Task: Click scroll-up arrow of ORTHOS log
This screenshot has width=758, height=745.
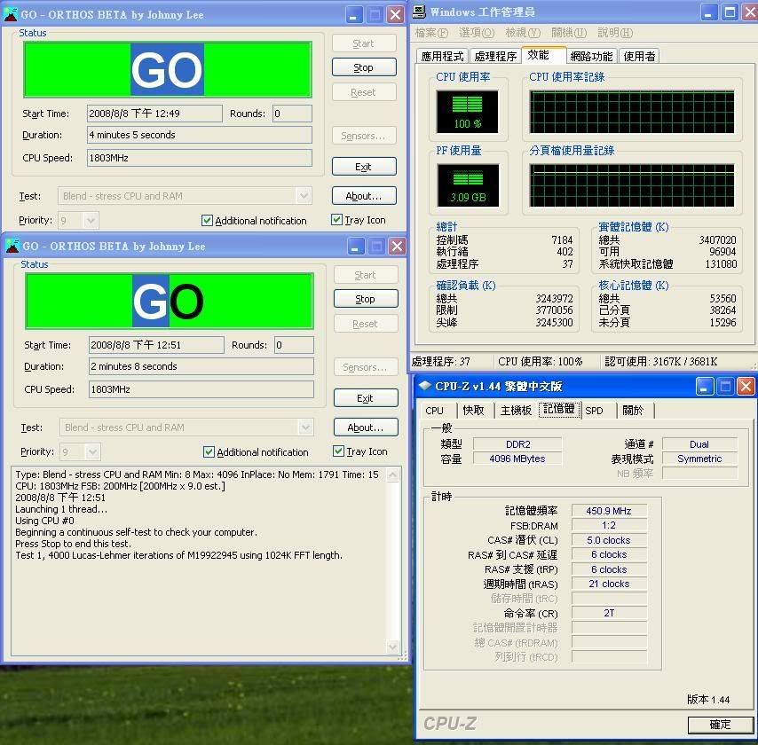Action: [393, 476]
